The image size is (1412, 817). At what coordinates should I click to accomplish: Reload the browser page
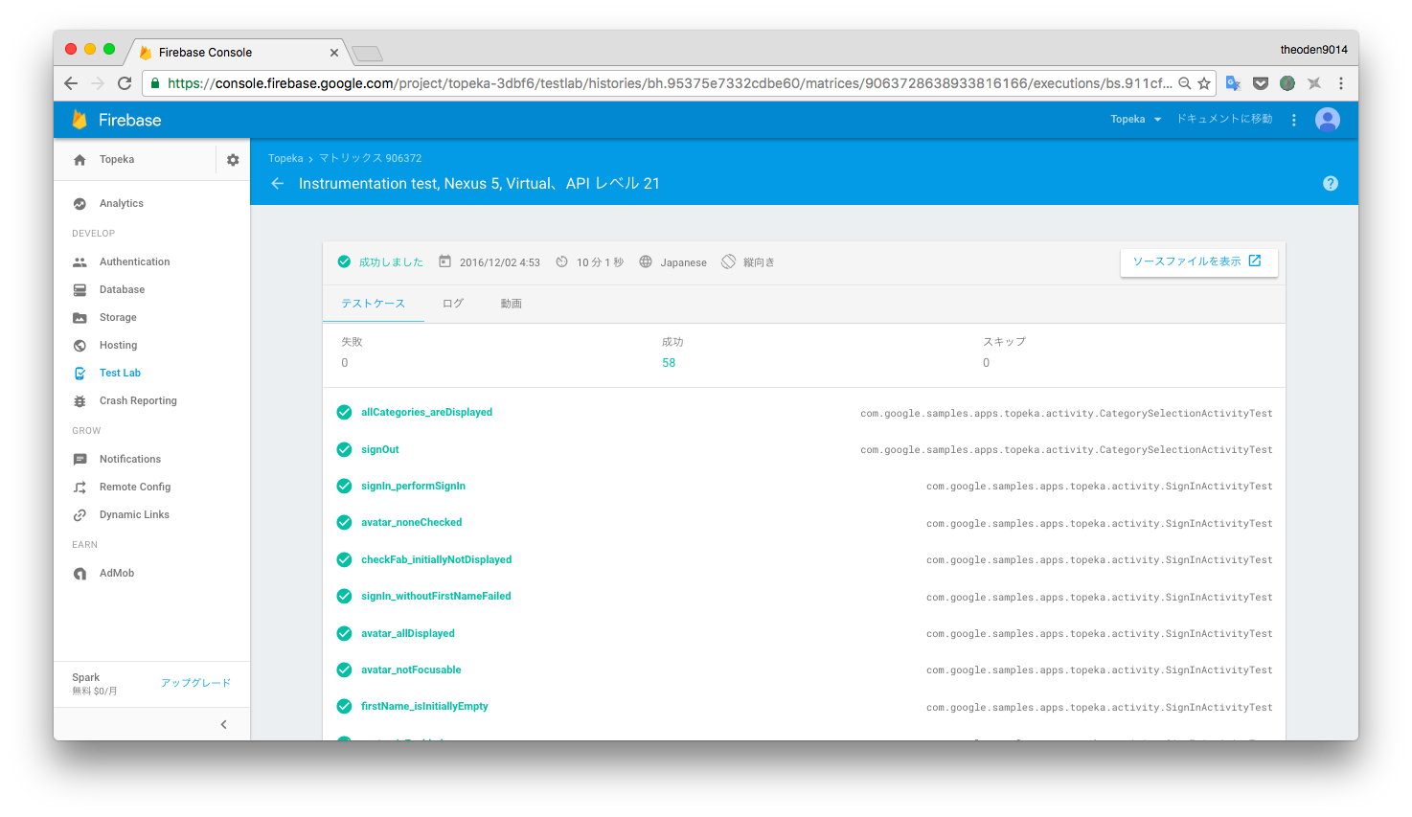[125, 83]
